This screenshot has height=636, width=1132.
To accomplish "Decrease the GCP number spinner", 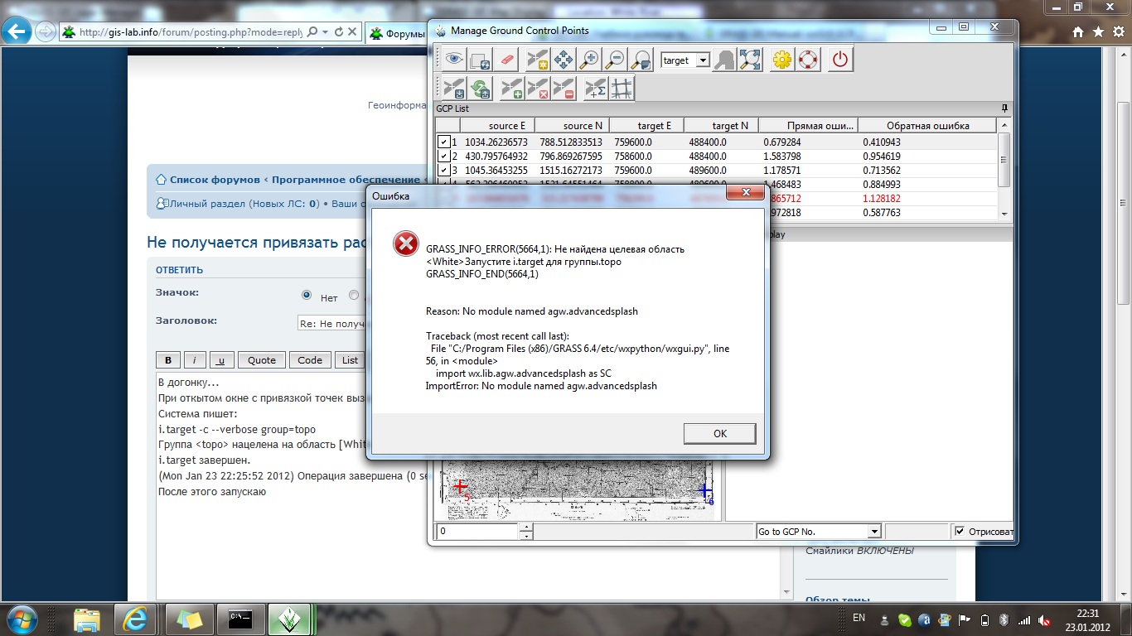I will pos(525,535).
